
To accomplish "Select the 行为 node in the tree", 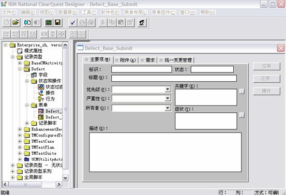I will pyautogui.click(x=50, y=99).
